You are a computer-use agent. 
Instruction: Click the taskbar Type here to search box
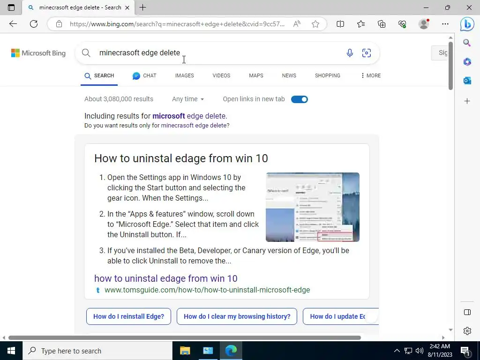coord(97,351)
